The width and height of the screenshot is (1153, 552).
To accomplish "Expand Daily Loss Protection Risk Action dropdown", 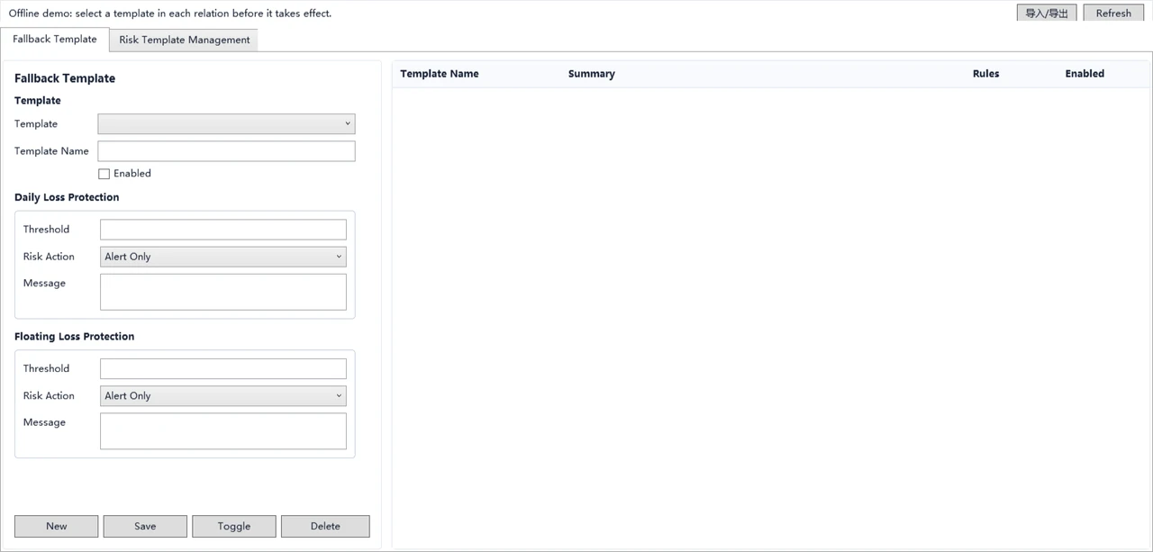I will 223,257.
